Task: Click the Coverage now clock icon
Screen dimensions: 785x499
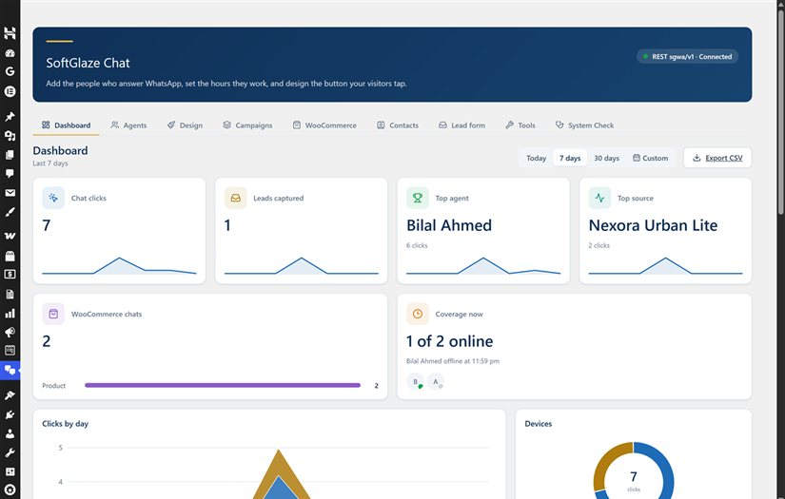Action: [417, 314]
